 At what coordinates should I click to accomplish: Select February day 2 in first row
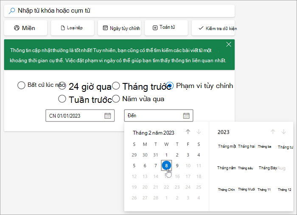177,155
